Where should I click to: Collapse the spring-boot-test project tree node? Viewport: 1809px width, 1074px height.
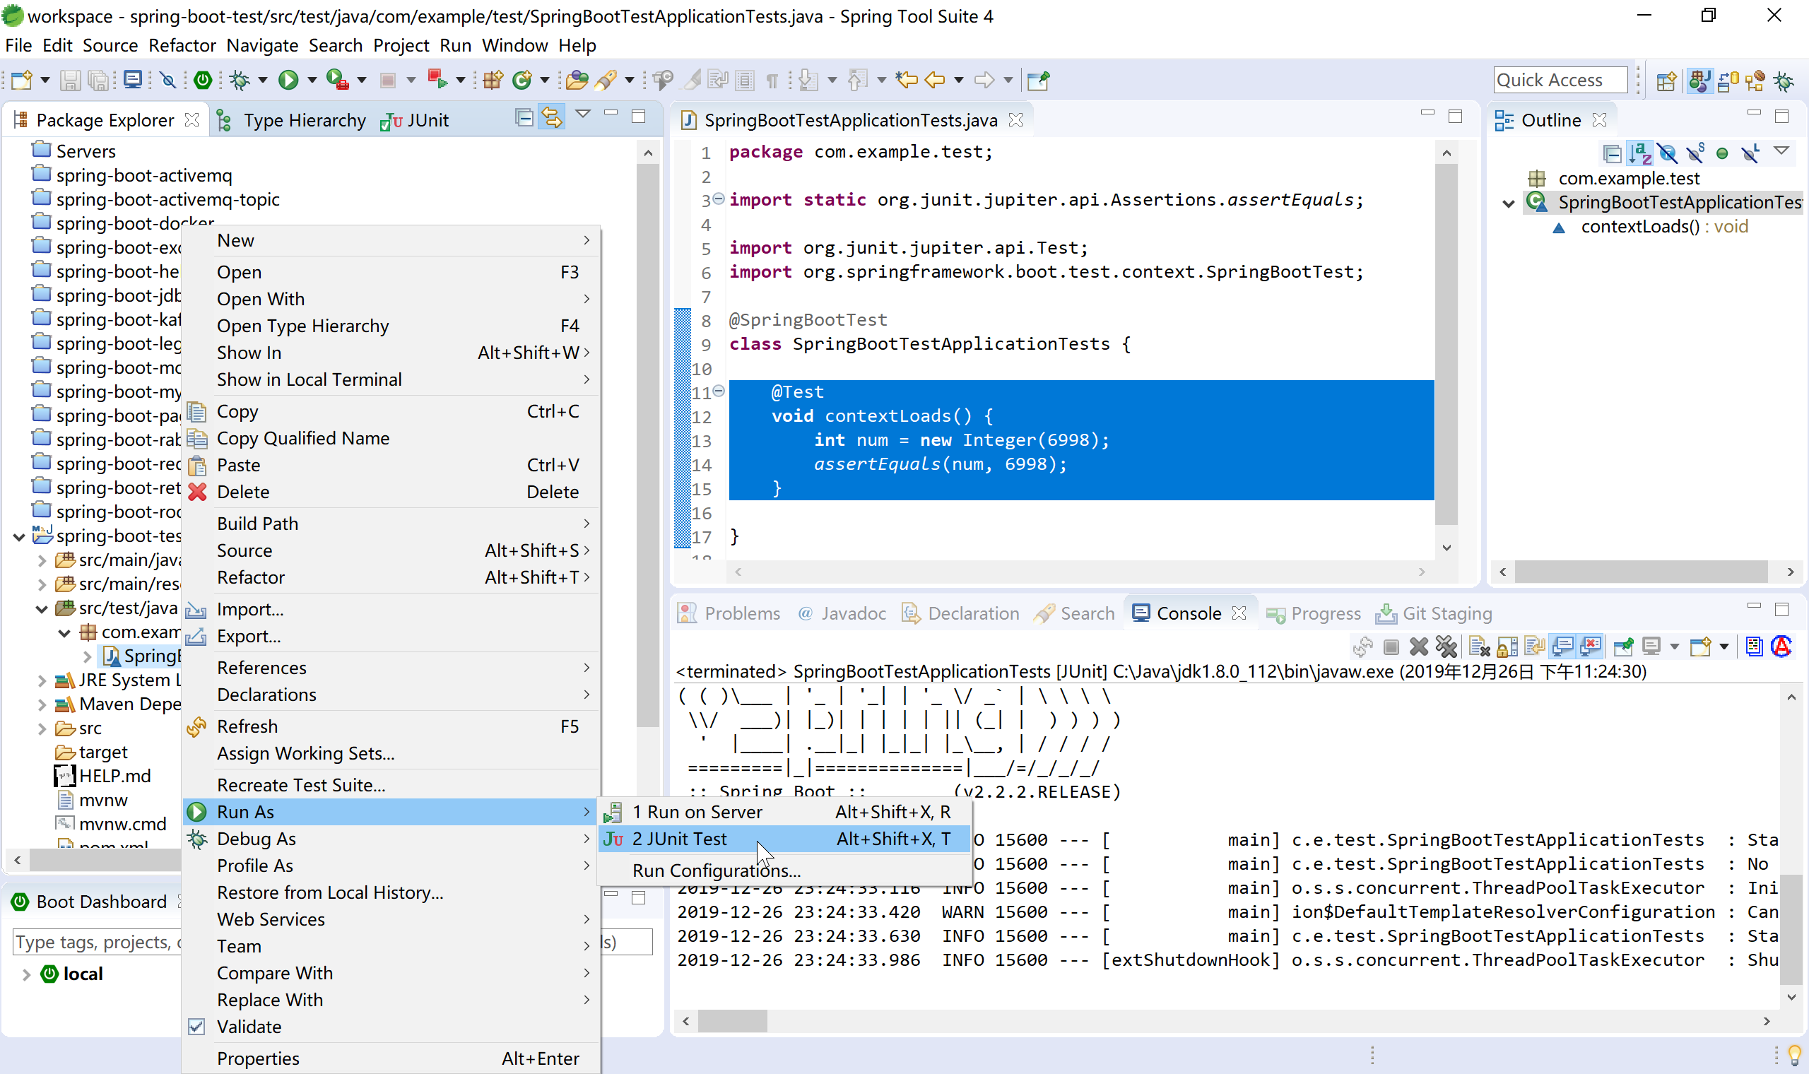pos(20,536)
